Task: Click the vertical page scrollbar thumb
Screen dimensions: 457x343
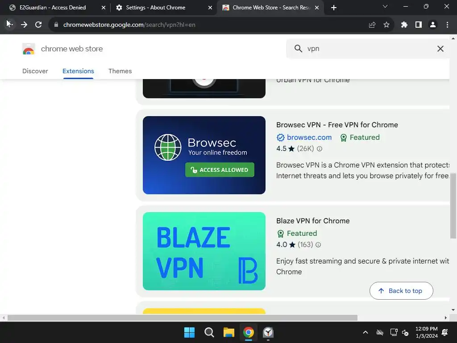Action: (x=453, y=205)
